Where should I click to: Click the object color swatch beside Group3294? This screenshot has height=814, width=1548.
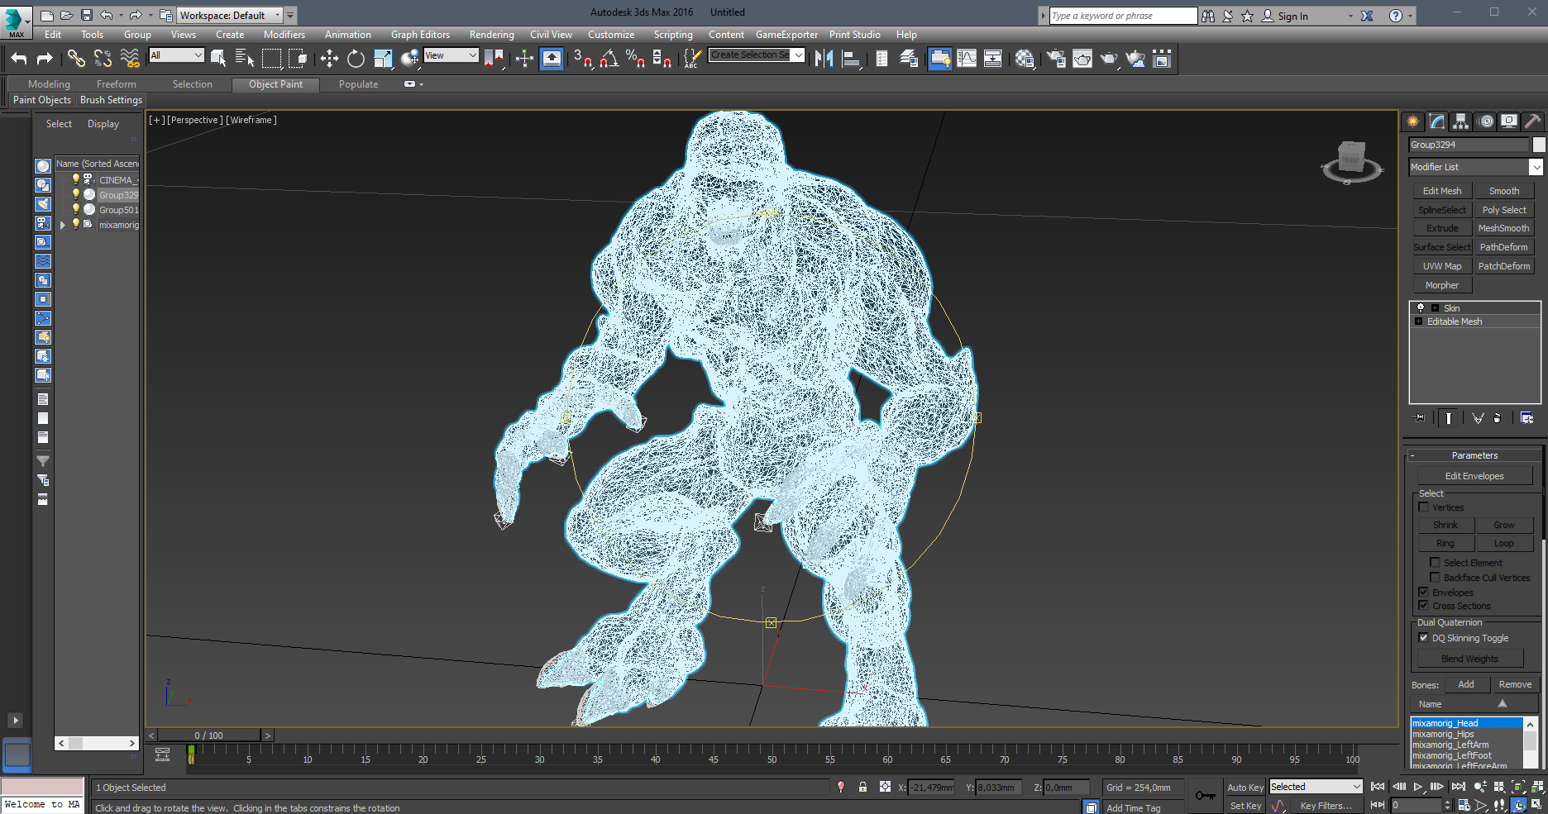pos(1538,145)
